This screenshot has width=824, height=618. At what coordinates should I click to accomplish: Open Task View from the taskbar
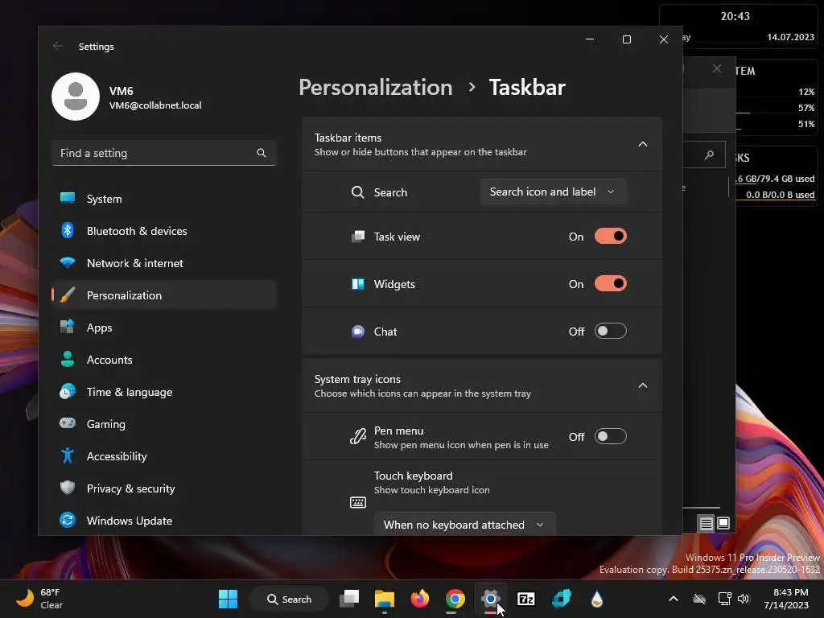[x=349, y=599]
